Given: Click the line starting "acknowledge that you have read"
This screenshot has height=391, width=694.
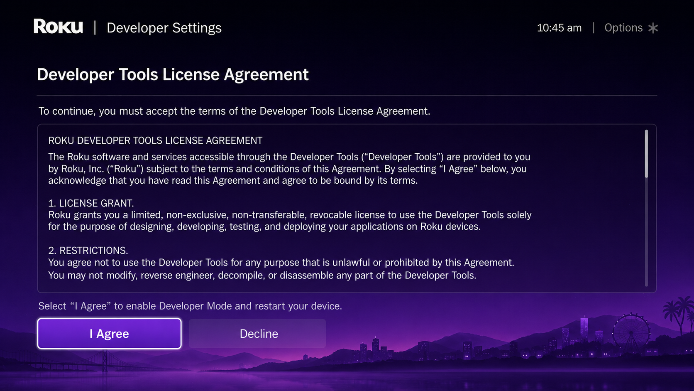Looking at the screenshot, I should tap(233, 180).
